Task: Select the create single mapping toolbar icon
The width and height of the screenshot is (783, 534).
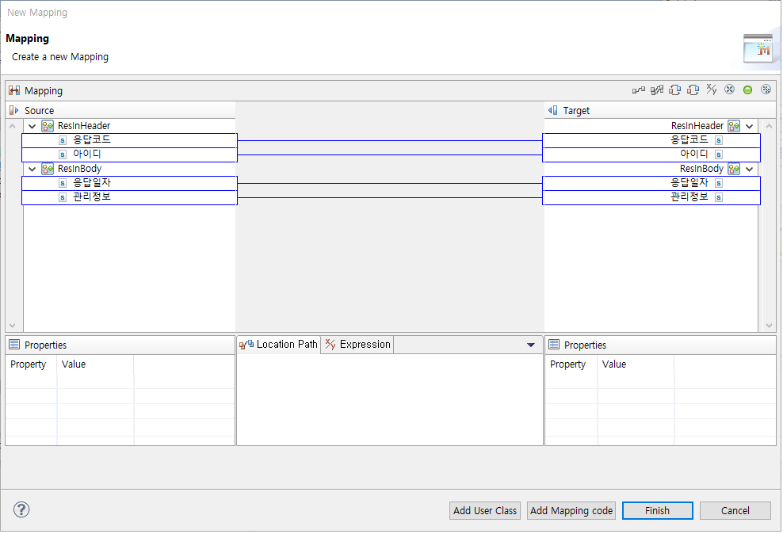Action: click(639, 90)
